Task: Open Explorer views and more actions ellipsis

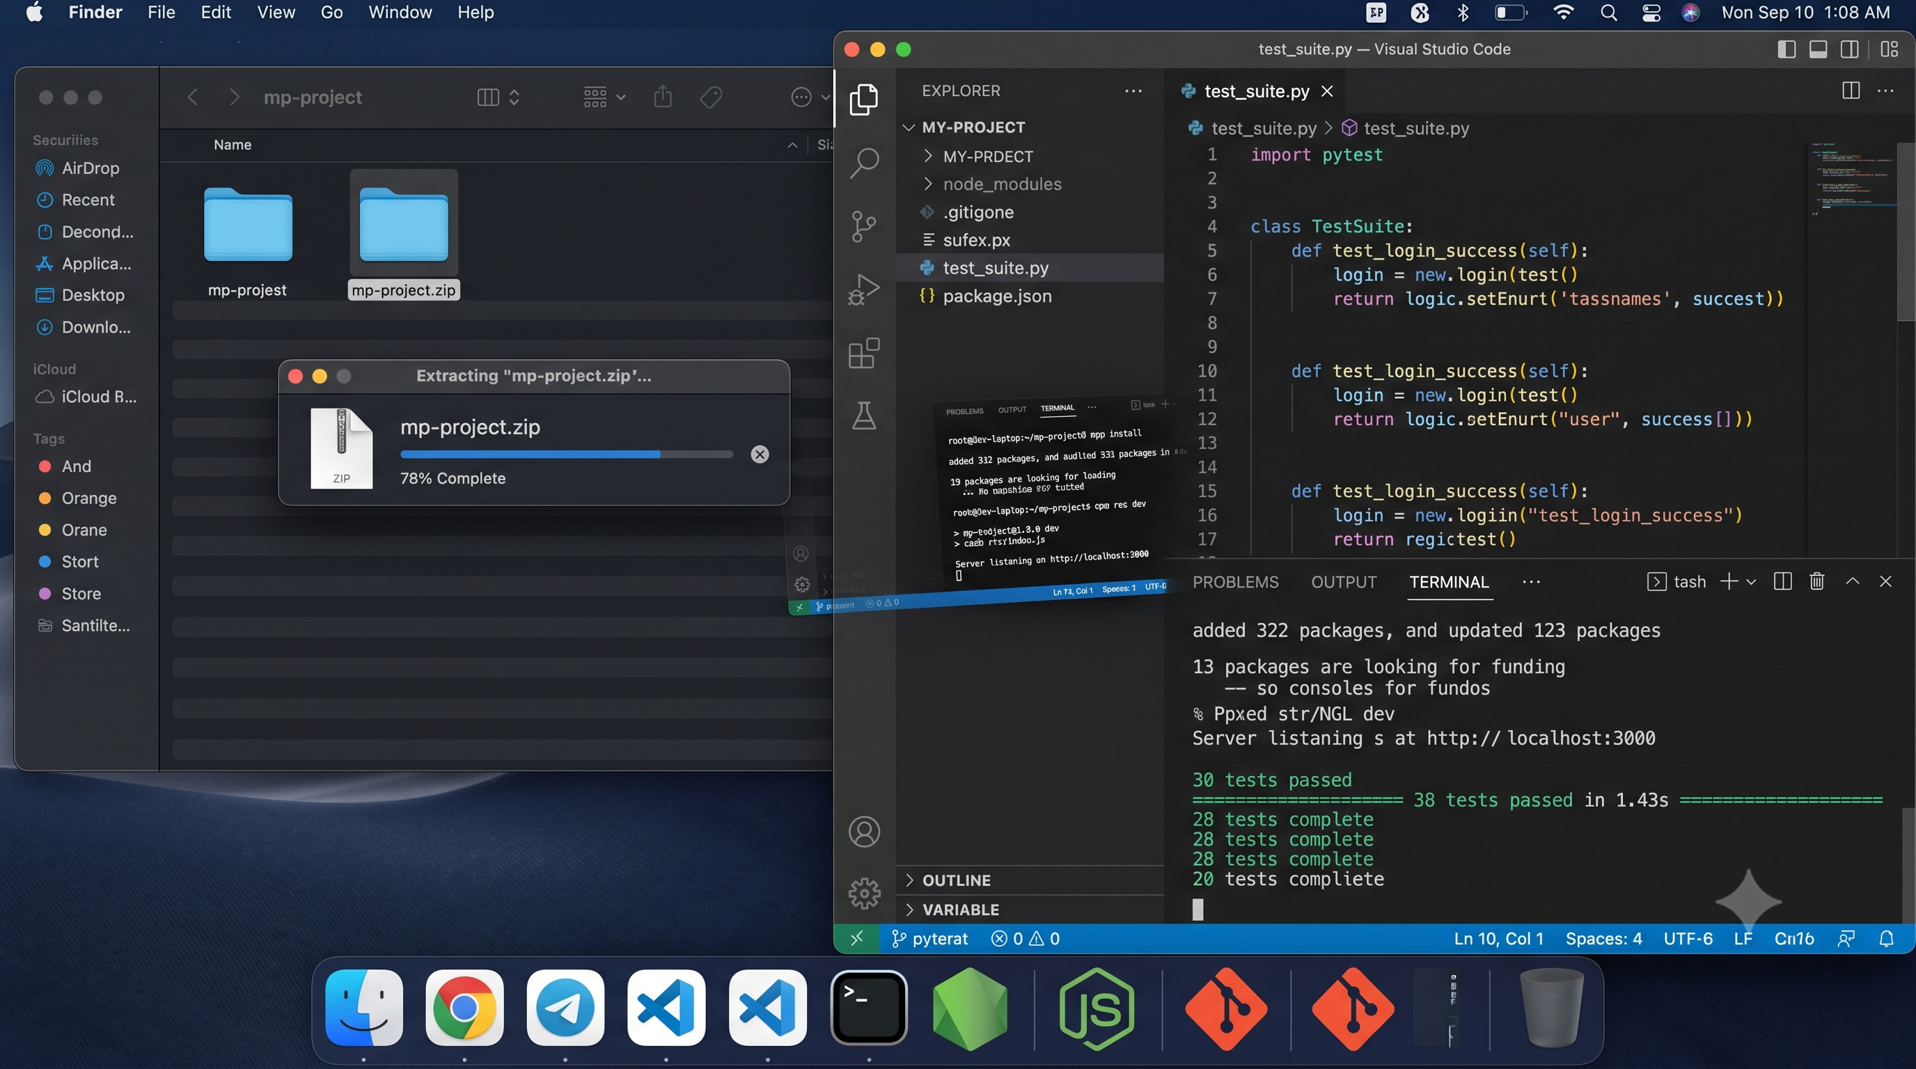Action: (x=1133, y=90)
